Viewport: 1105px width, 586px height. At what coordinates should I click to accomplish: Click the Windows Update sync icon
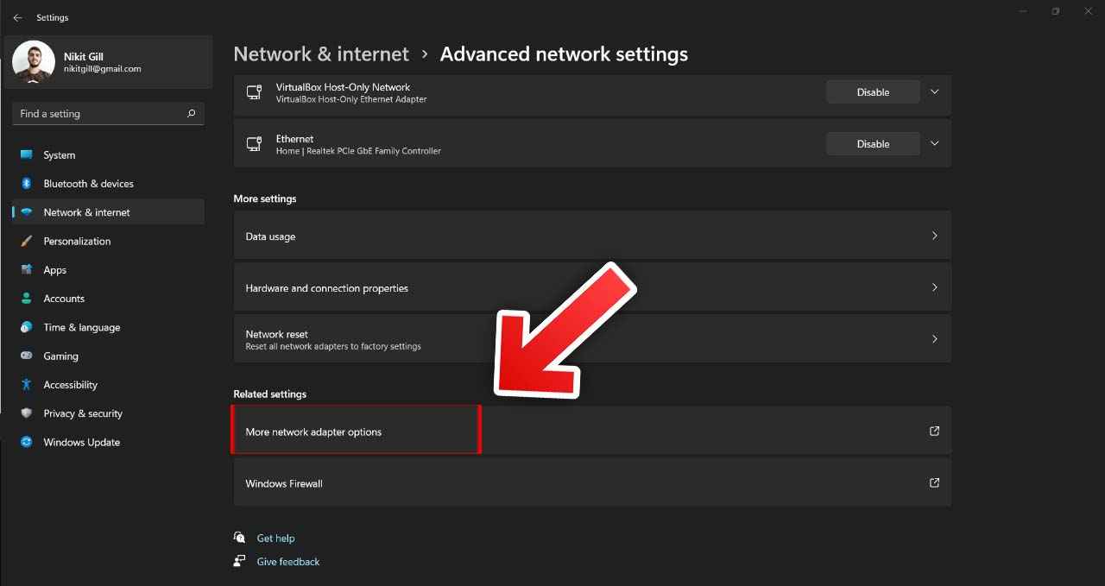pos(26,442)
